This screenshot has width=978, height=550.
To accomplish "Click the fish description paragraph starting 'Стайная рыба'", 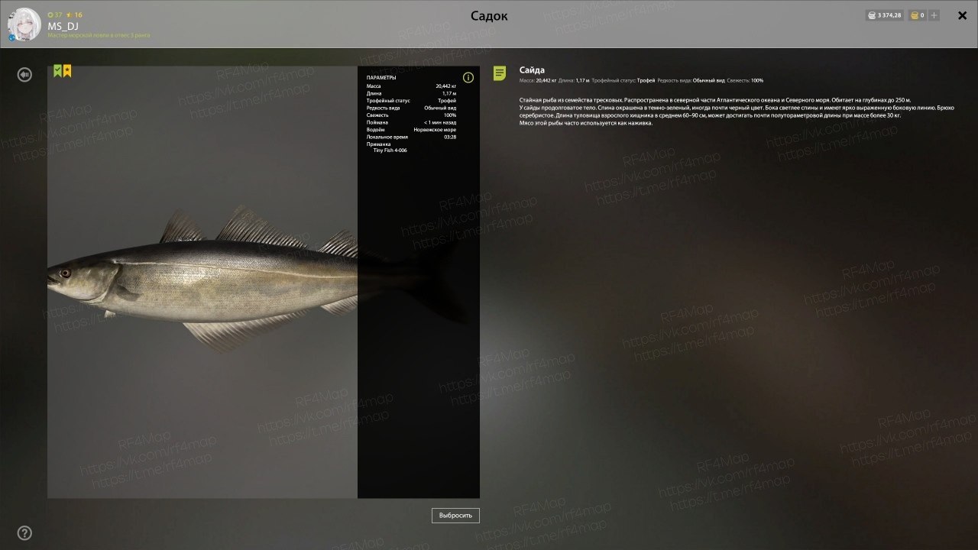I will tap(737, 112).
